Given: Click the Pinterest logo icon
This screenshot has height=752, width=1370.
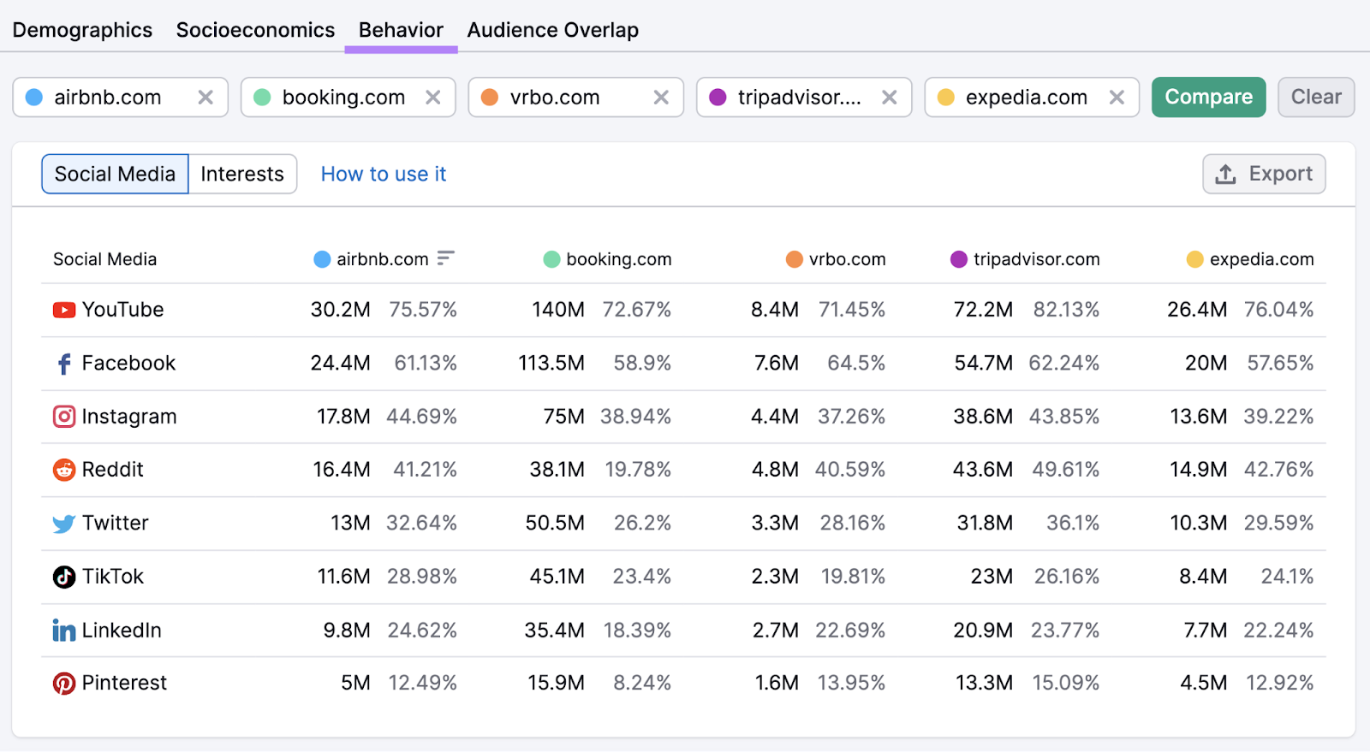Looking at the screenshot, I should click(x=64, y=684).
